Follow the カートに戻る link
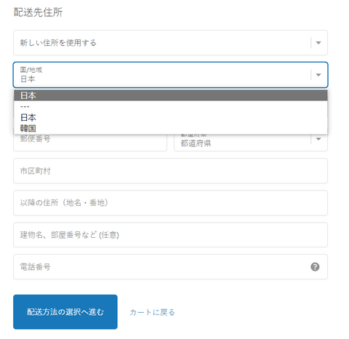The height and width of the screenshot is (339, 349). [152, 312]
